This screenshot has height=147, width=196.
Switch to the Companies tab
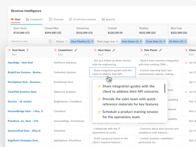(34, 20)
